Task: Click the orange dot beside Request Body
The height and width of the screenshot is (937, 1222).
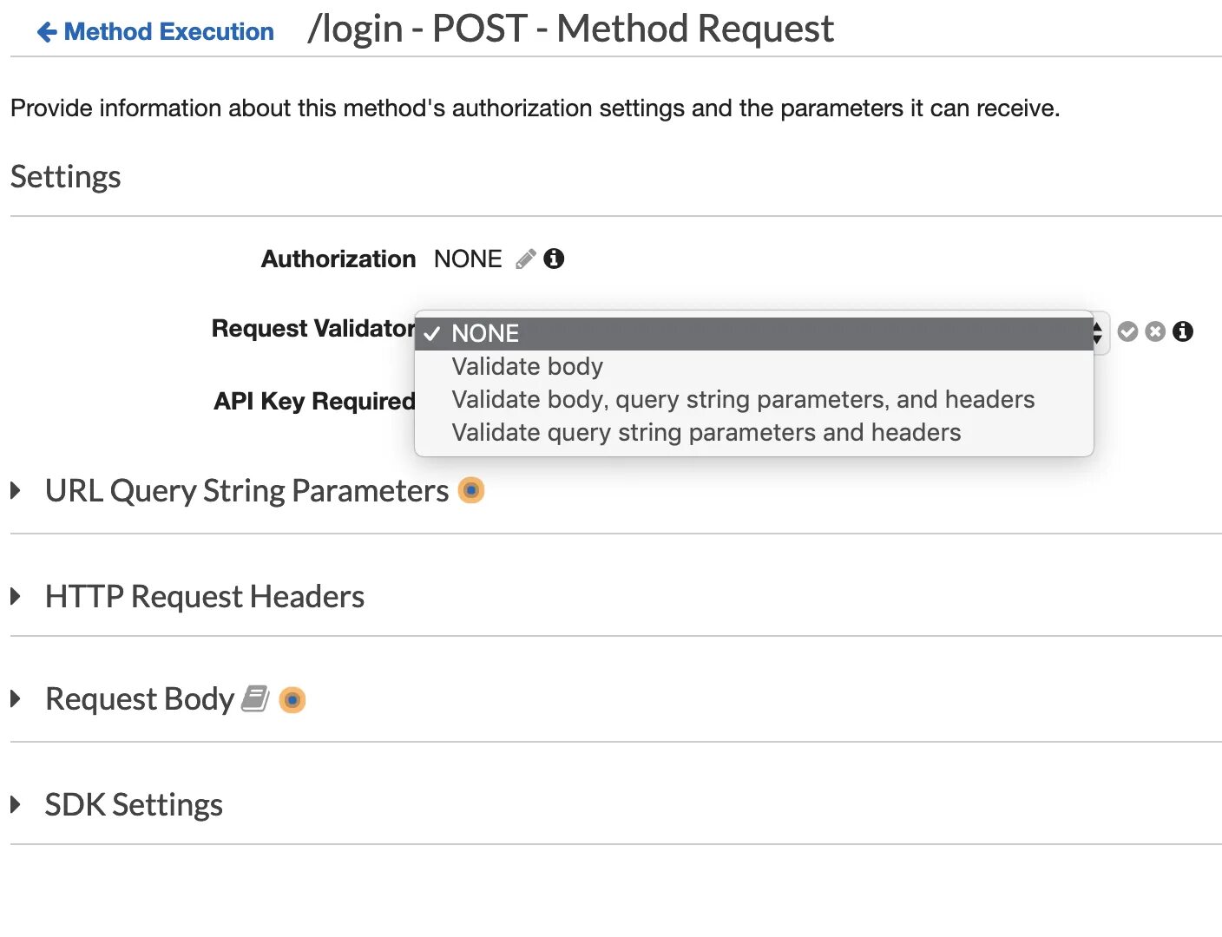Action: coord(292,699)
